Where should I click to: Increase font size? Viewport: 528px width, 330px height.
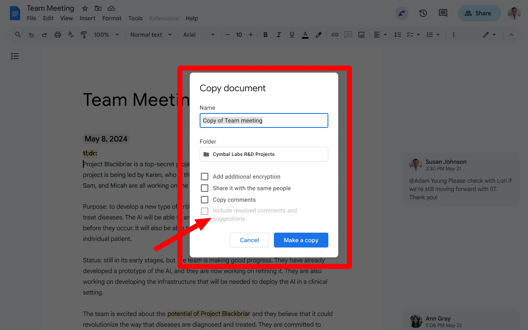pos(250,35)
